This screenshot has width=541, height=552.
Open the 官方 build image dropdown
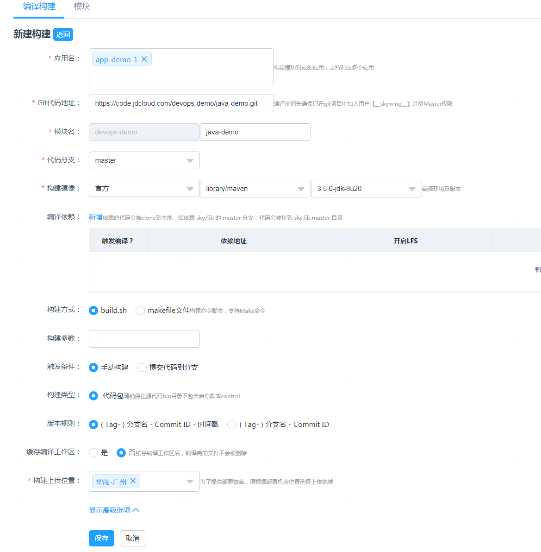click(189, 189)
